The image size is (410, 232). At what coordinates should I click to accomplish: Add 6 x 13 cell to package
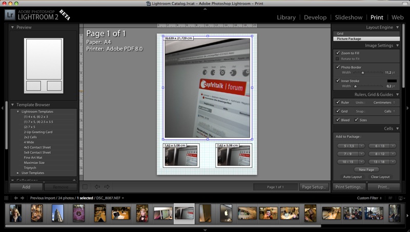point(380,146)
